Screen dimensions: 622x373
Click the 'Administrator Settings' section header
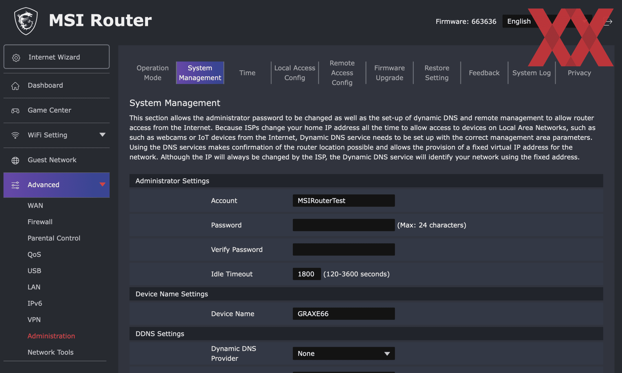(172, 181)
